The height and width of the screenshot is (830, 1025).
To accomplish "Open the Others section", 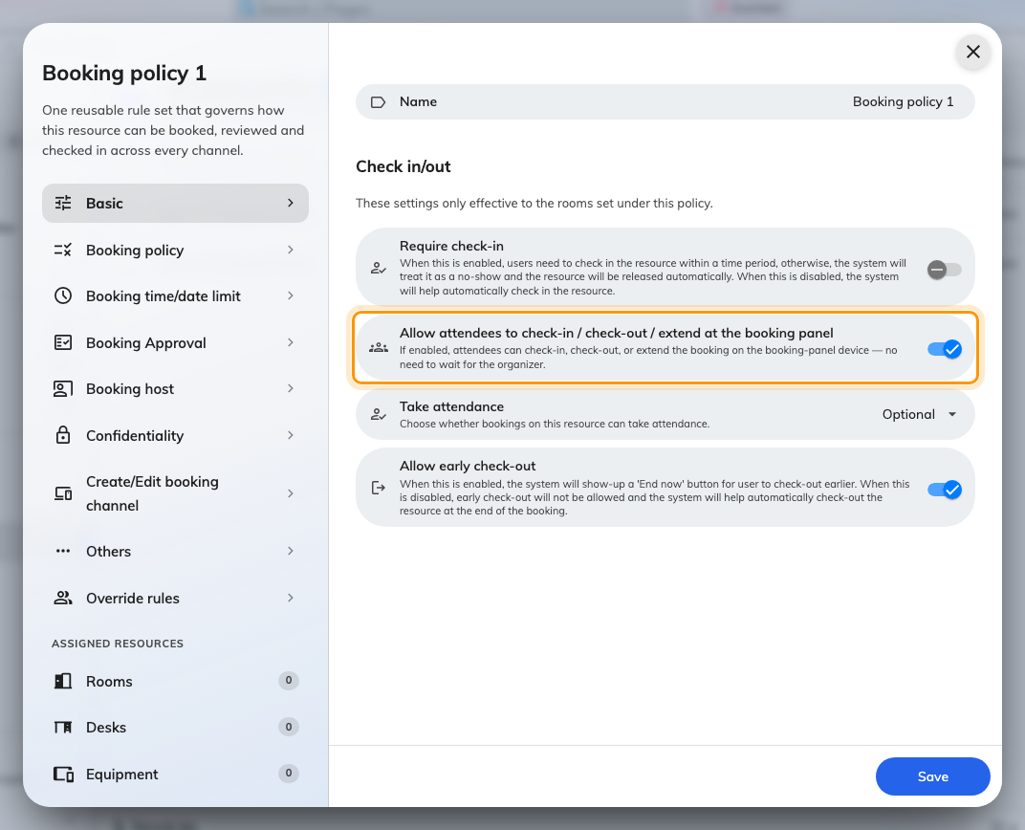I will pyautogui.click(x=175, y=551).
